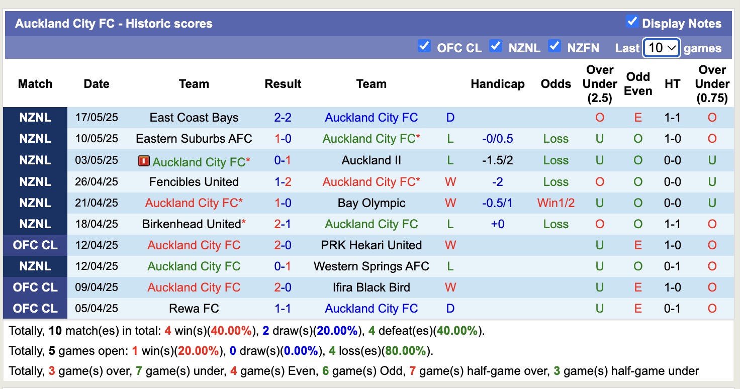741x389 pixels.
Task: Open the Western Springs AFC link
Action: coord(372,266)
